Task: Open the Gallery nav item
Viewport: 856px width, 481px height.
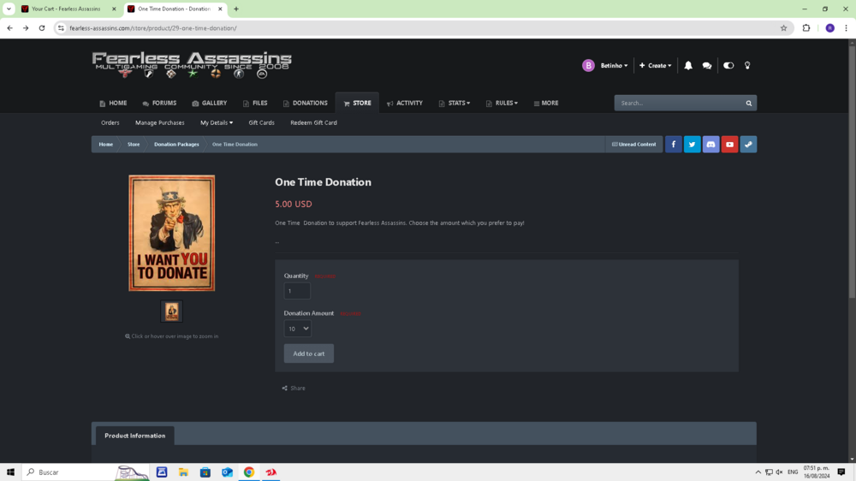Action: pyautogui.click(x=210, y=104)
